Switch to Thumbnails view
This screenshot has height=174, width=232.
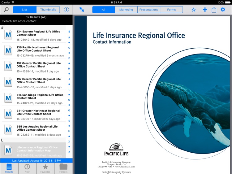[x=48, y=10]
